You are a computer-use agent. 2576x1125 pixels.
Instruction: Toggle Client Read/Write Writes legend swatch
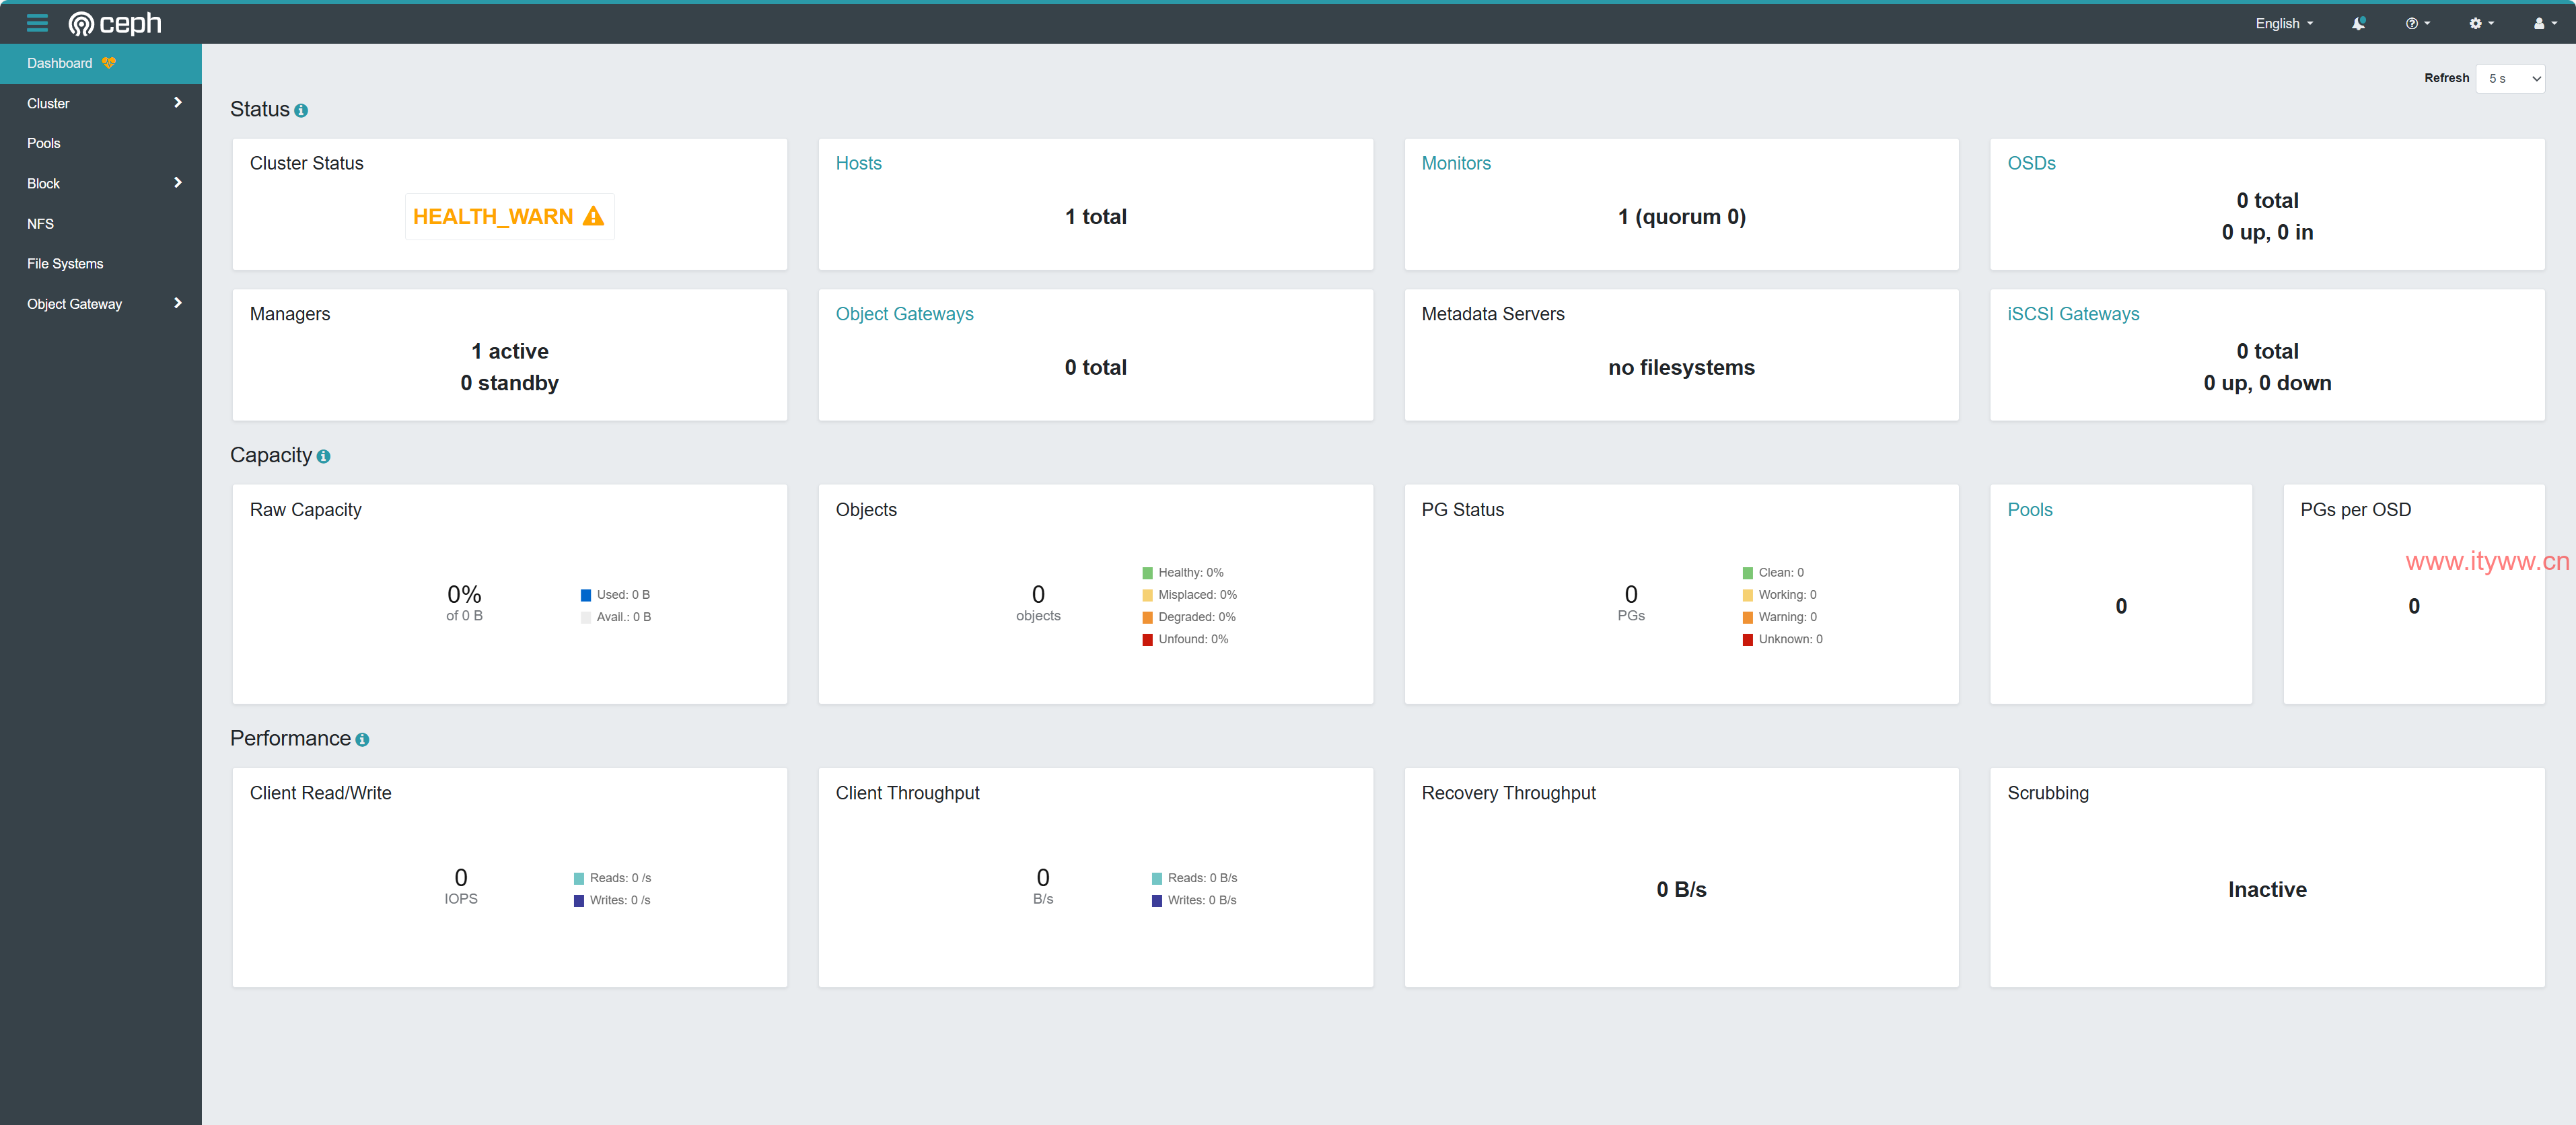579,901
